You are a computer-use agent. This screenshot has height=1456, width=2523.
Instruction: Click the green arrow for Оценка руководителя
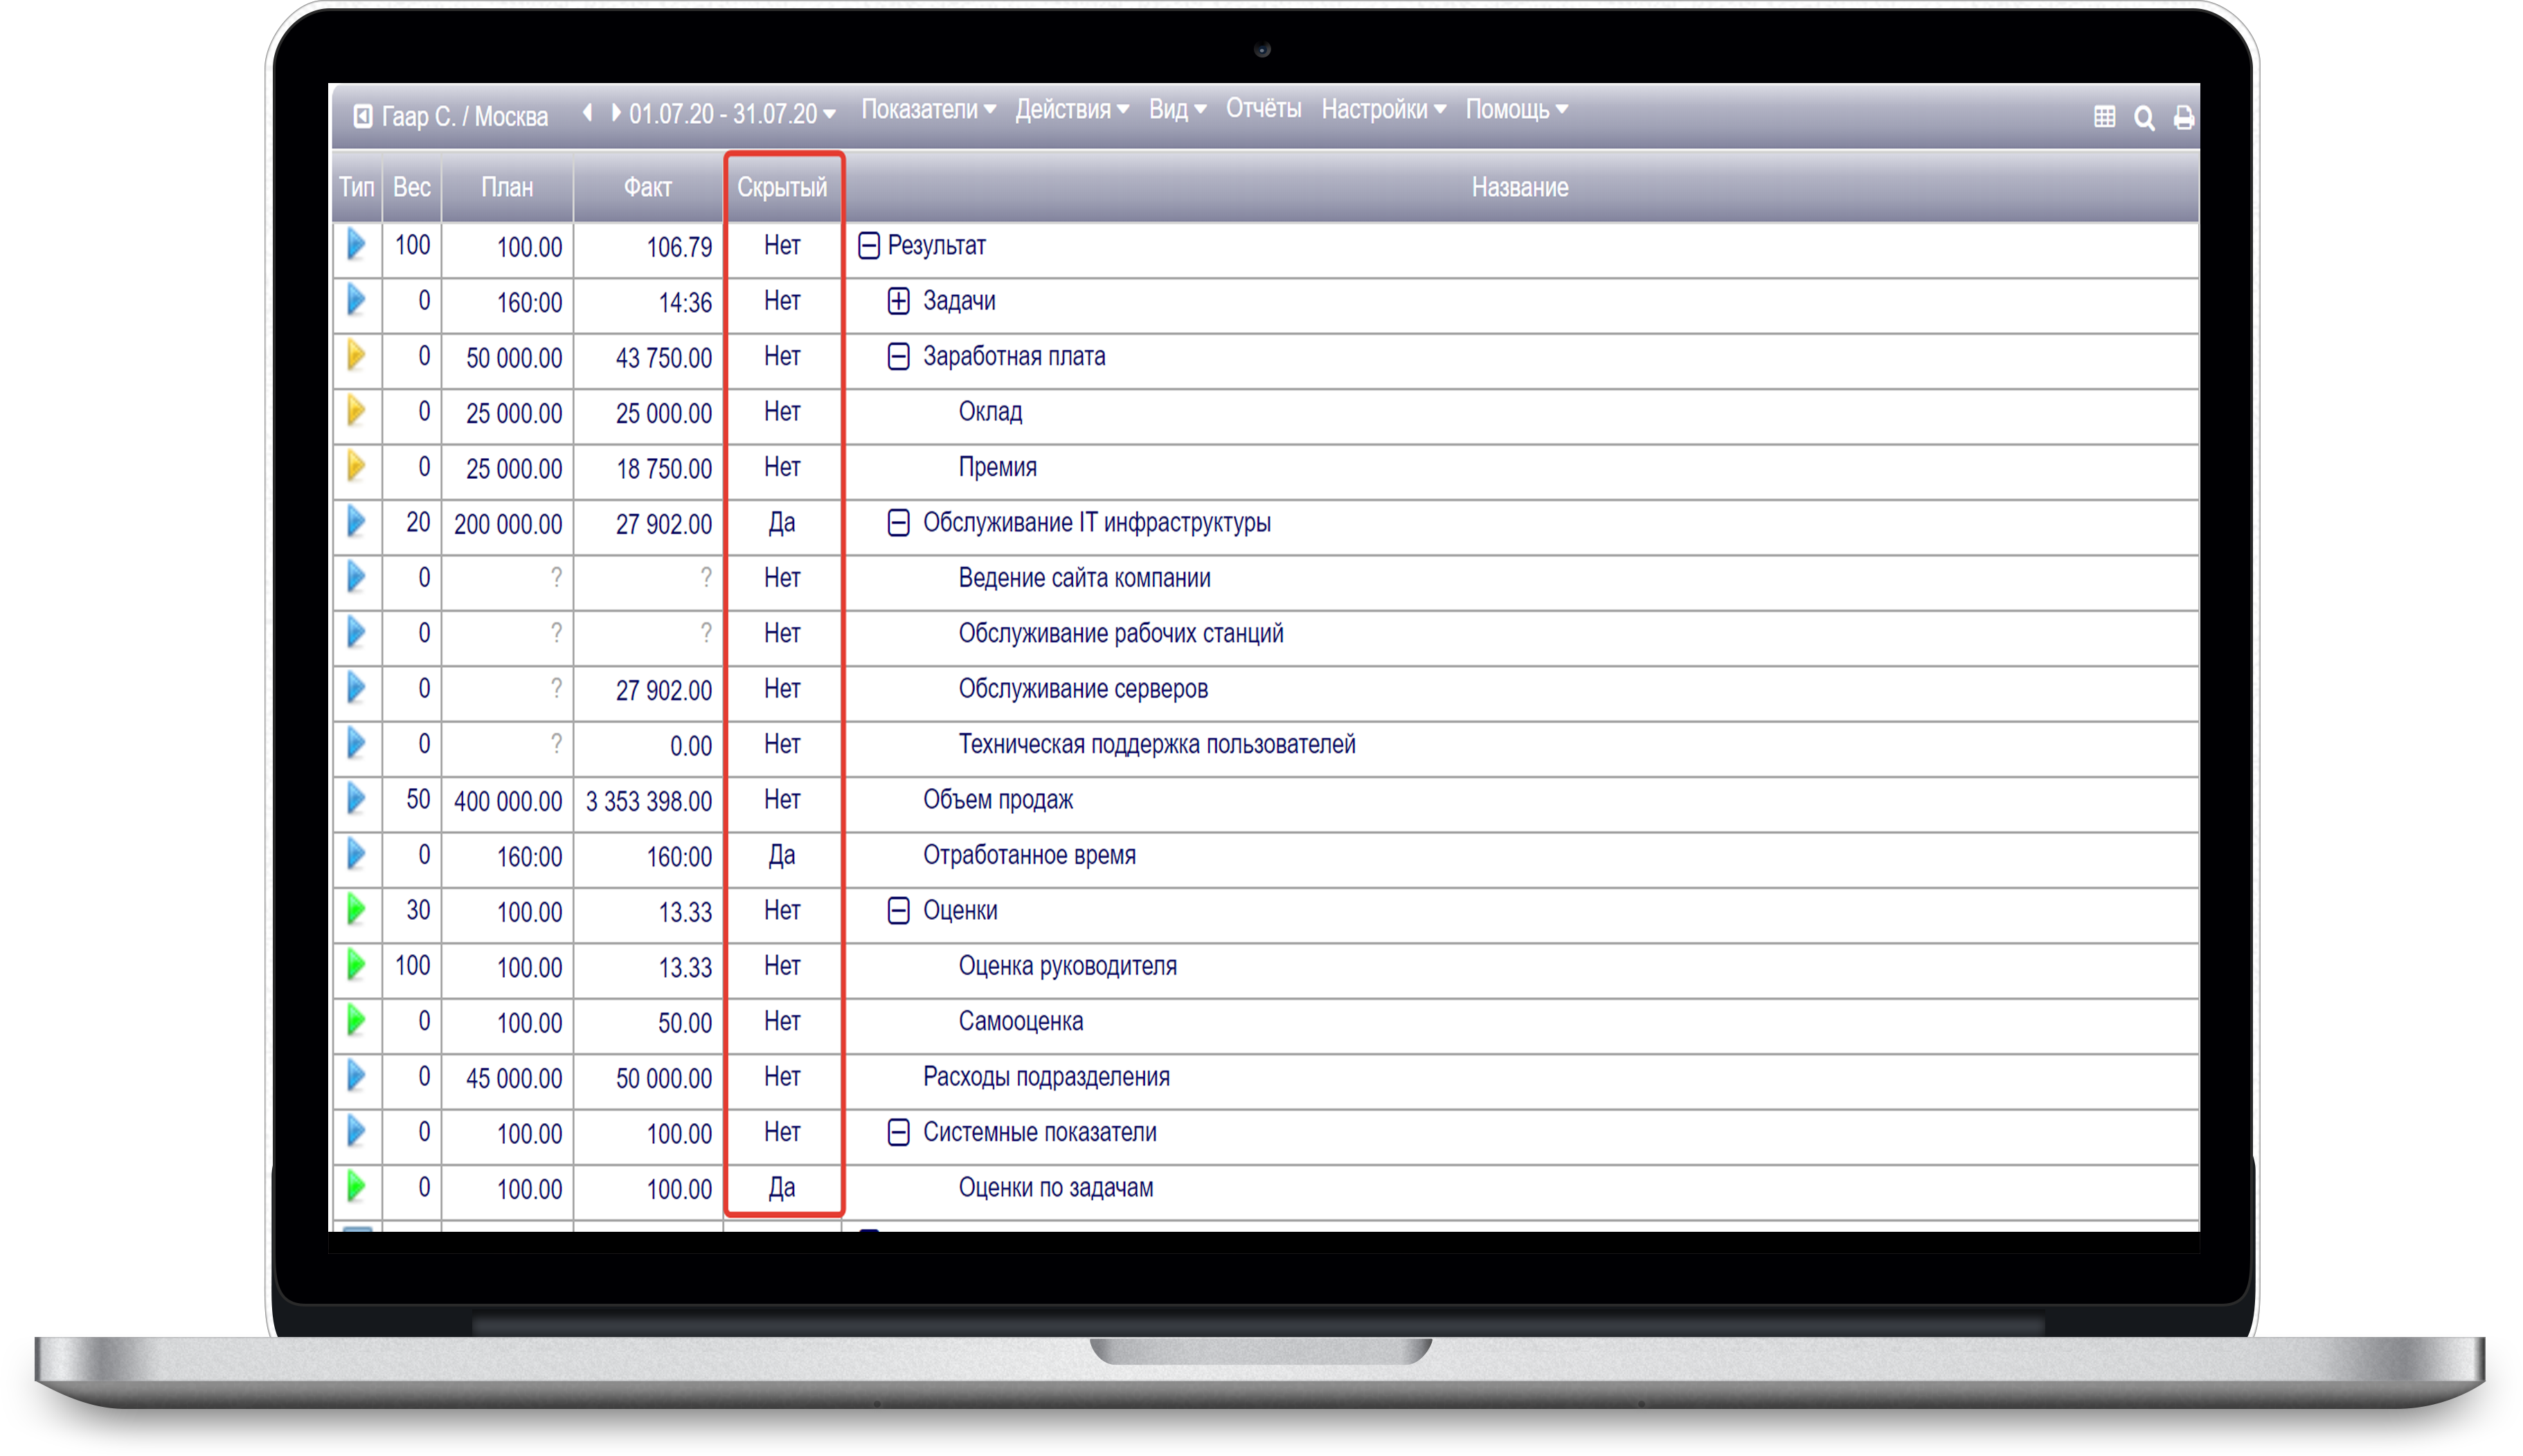(356, 965)
